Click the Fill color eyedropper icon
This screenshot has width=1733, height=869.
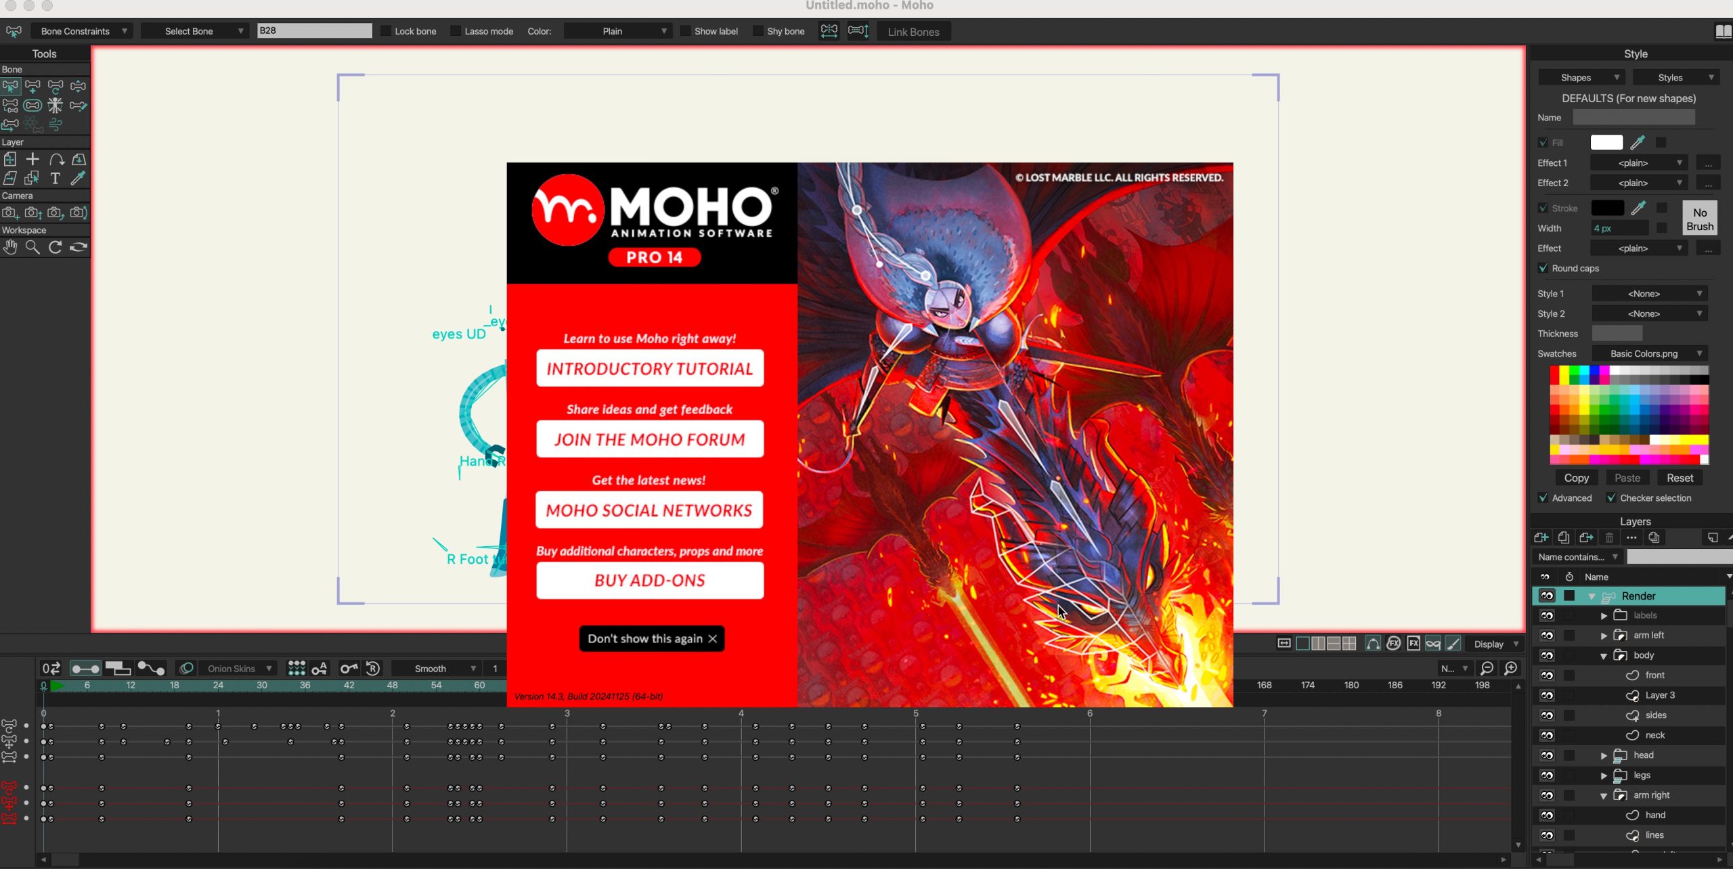1638,142
